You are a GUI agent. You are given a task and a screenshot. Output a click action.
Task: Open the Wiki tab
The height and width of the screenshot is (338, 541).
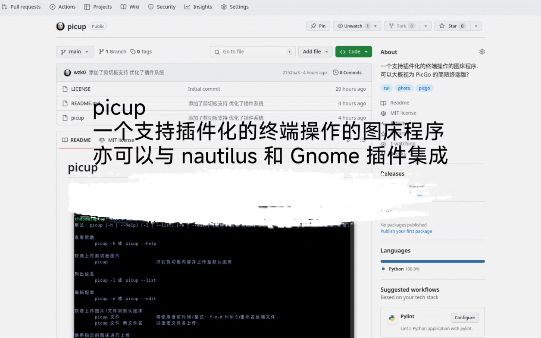coord(130,7)
